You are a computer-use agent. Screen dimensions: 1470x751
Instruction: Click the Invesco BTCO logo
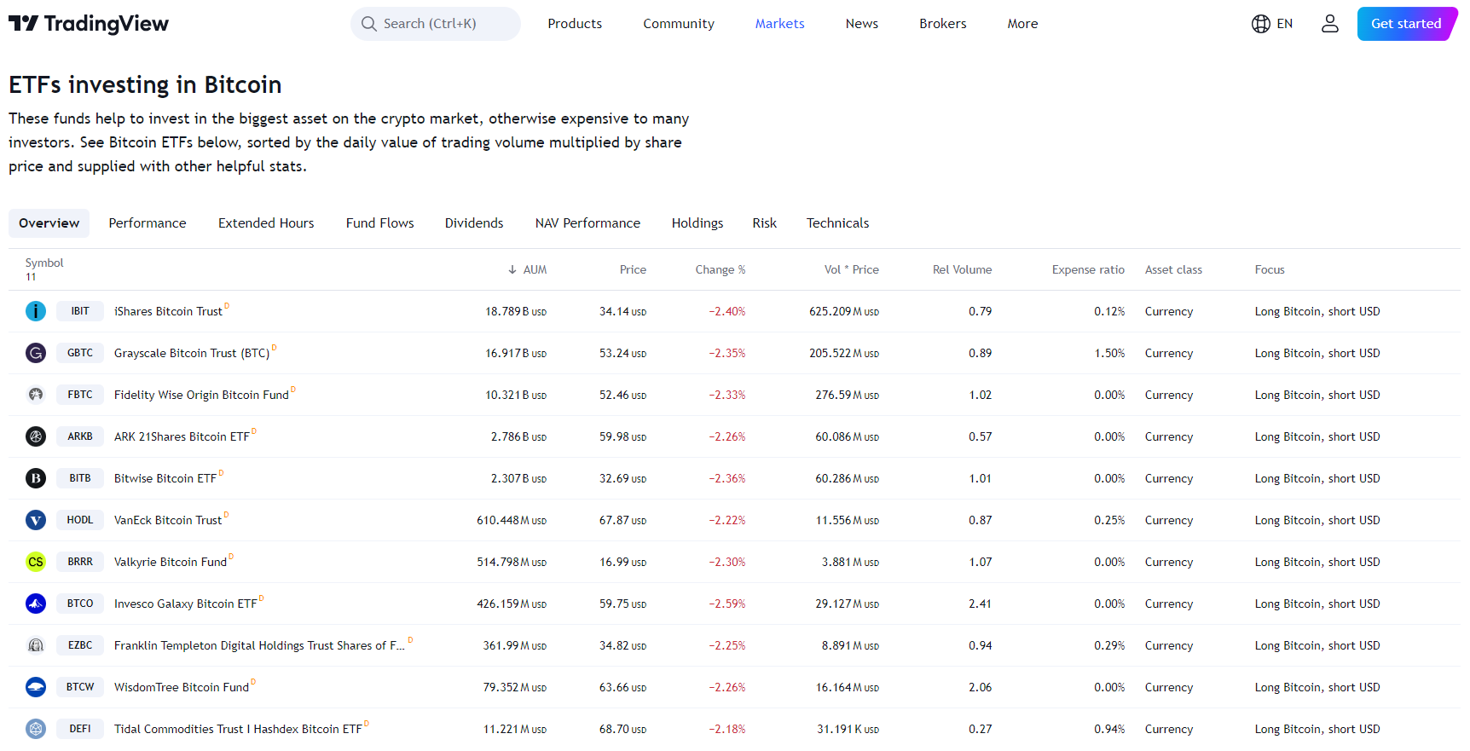pos(36,604)
